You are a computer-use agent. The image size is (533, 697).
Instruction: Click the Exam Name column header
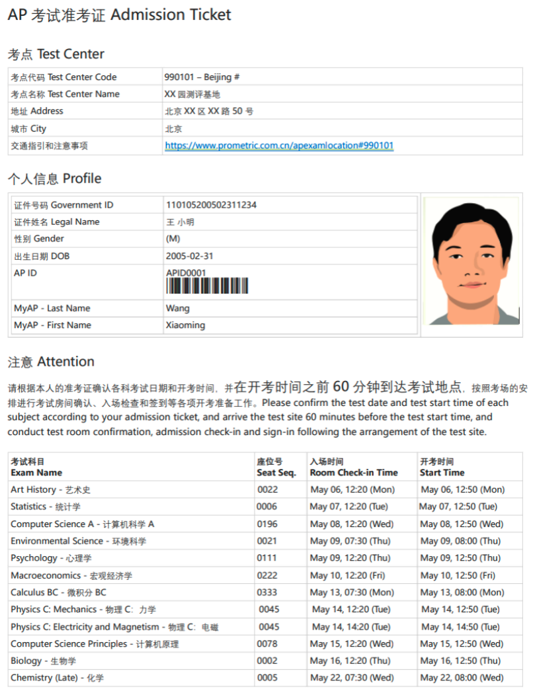[x=36, y=473]
